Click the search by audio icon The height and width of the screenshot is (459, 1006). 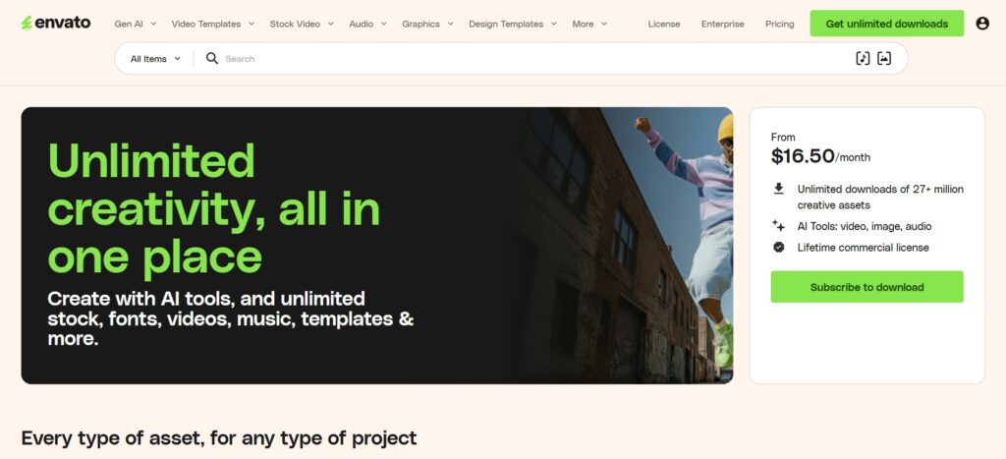863,58
